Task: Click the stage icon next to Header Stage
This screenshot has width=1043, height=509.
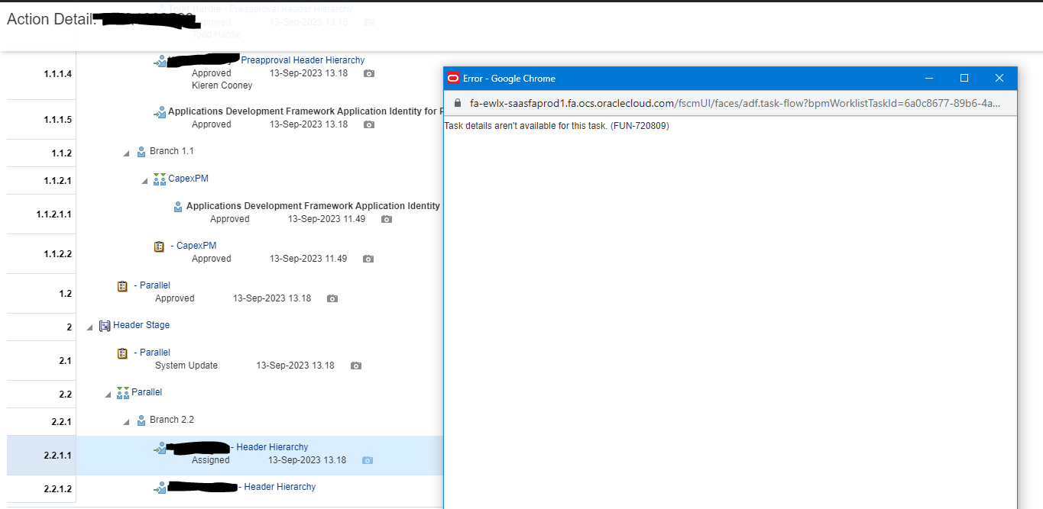Action: pyautogui.click(x=105, y=326)
